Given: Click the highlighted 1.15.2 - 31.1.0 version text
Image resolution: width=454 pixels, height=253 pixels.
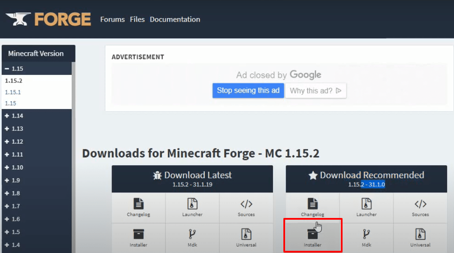Looking at the screenshot, I should tap(367, 185).
